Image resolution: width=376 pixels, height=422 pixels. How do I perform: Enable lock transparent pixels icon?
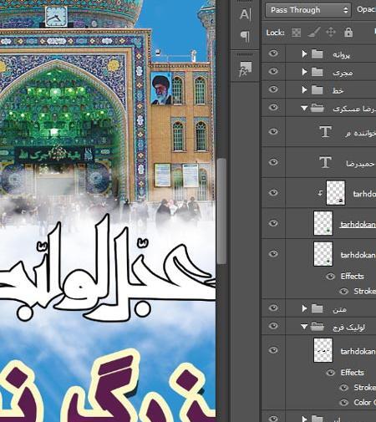pyautogui.click(x=296, y=33)
